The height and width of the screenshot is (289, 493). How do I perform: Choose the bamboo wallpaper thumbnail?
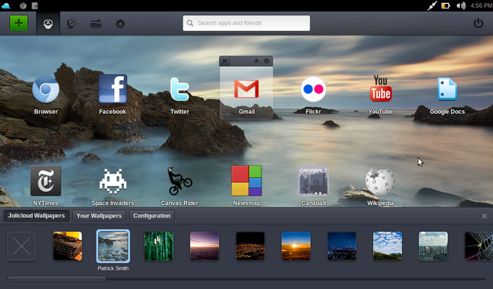click(159, 247)
